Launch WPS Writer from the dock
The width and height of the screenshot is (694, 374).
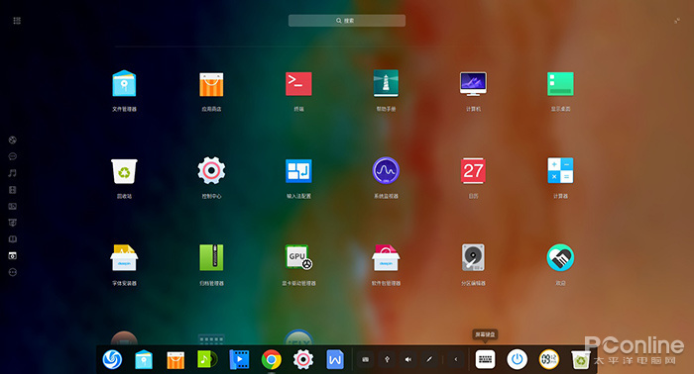coord(335,359)
